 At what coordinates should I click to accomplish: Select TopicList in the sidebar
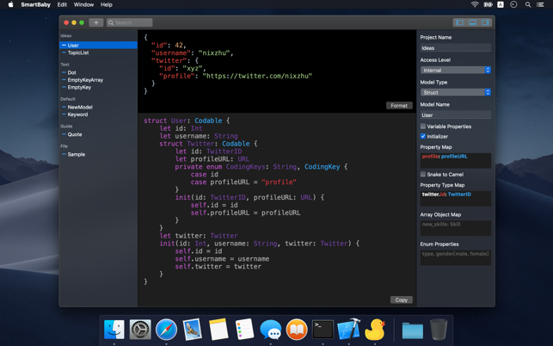click(78, 53)
